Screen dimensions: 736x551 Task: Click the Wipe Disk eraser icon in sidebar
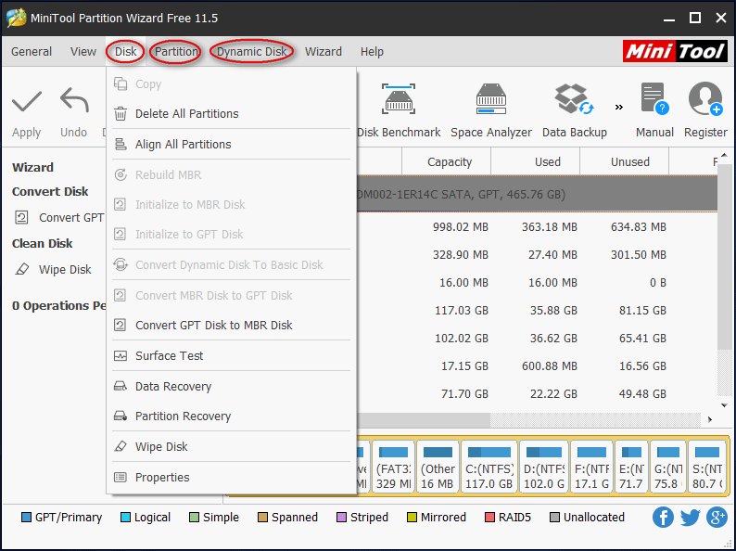point(21,270)
